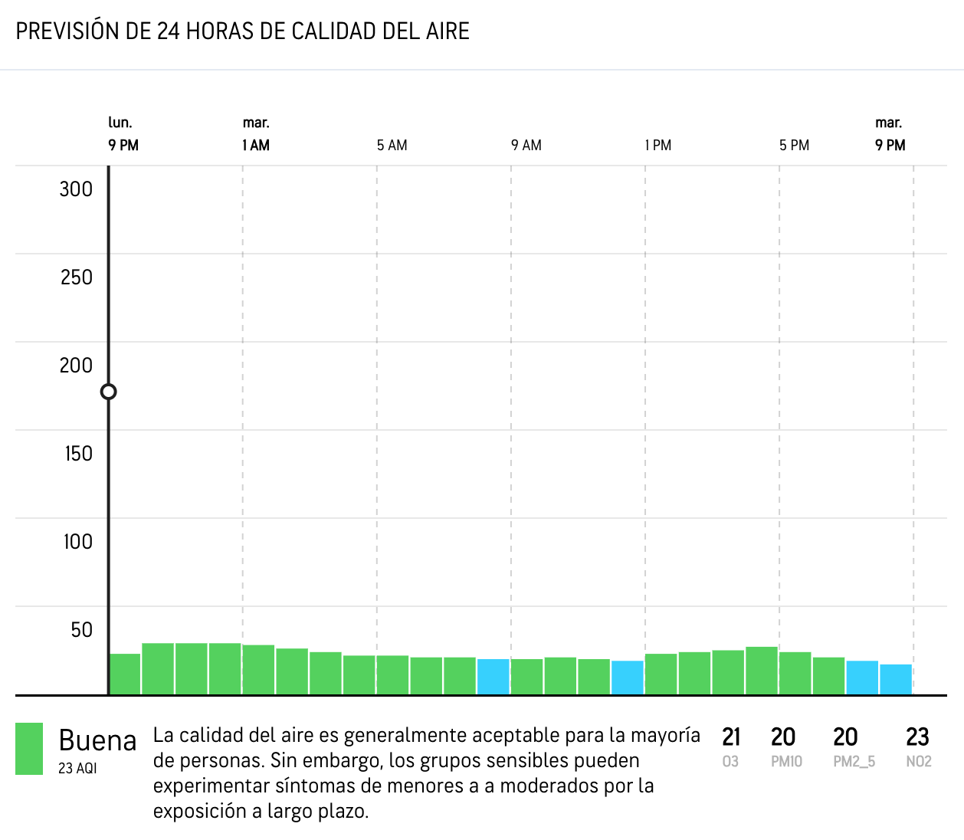Click the blue bar just before 9 AM

[x=493, y=676]
